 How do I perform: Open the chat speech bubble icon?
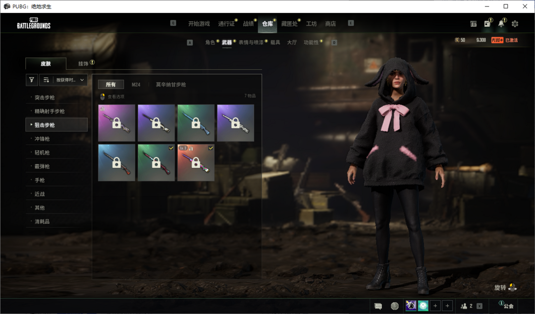pyautogui.click(x=378, y=306)
